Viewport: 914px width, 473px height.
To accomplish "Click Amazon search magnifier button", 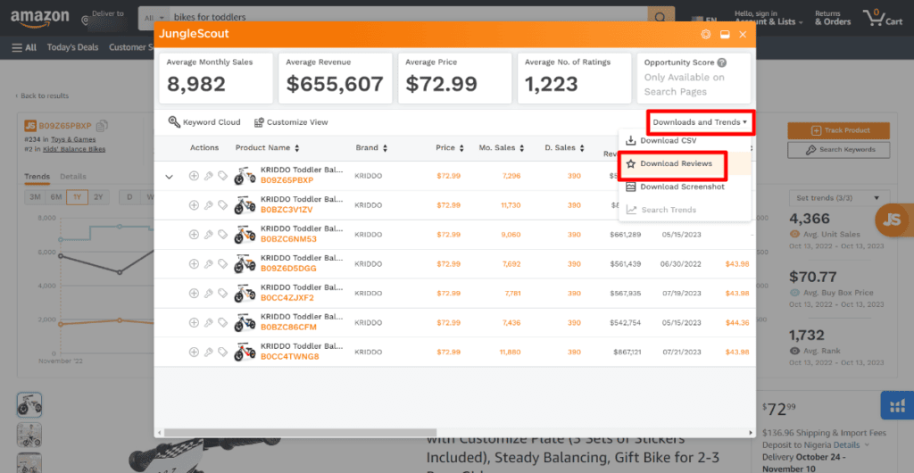I will click(x=661, y=18).
